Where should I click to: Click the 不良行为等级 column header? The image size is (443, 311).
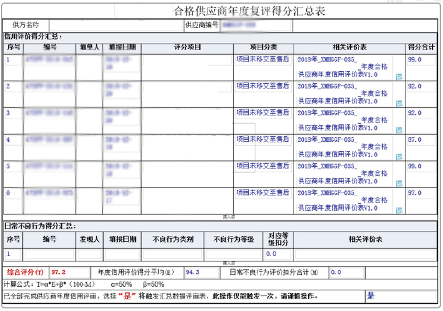tap(234, 240)
